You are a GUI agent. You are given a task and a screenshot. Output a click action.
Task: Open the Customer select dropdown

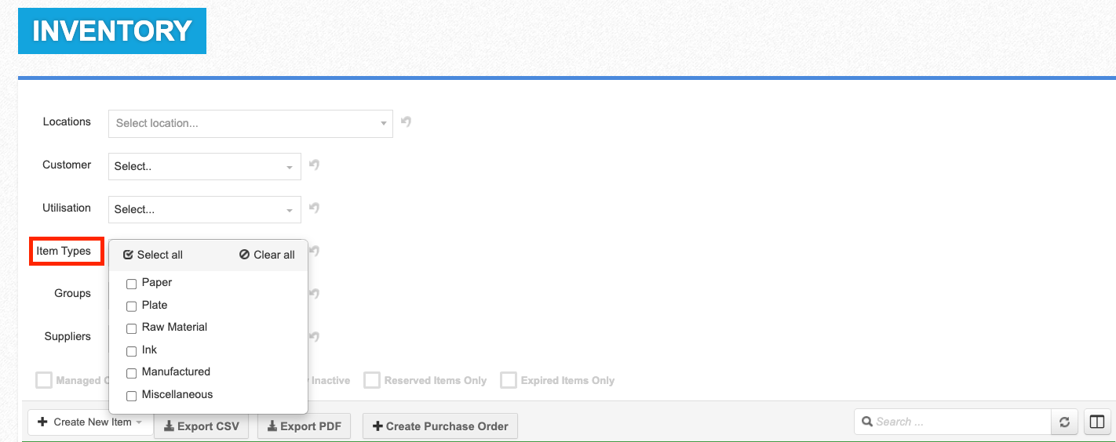(205, 166)
